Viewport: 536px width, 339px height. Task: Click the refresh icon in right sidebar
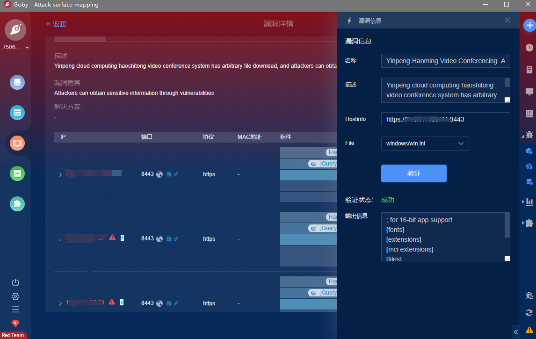coord(529,313)
